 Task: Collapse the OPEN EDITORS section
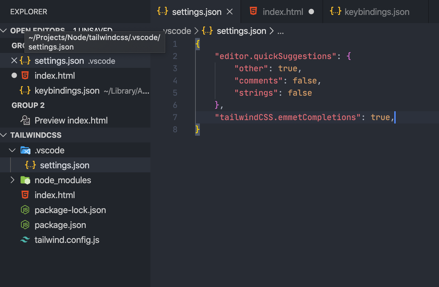coord(4,30)
